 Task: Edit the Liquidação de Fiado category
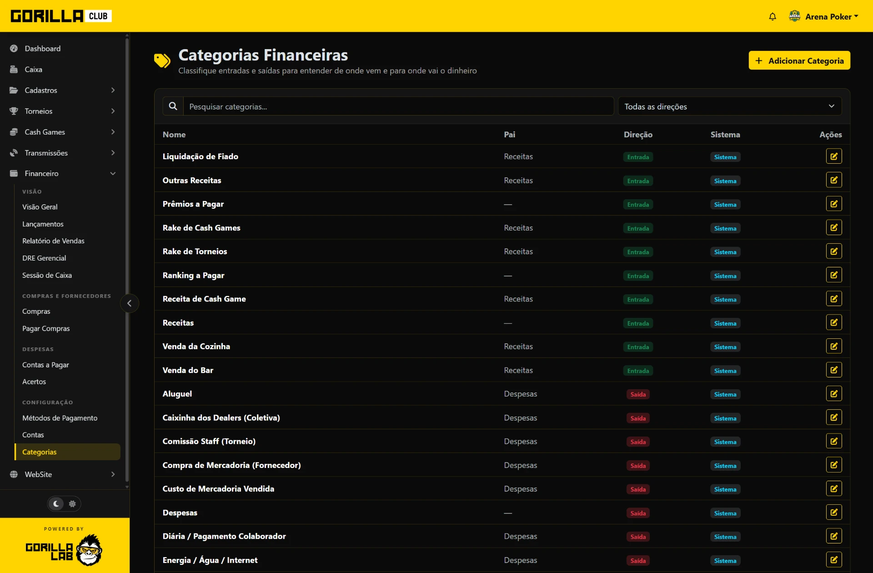(x=834, y=156)
